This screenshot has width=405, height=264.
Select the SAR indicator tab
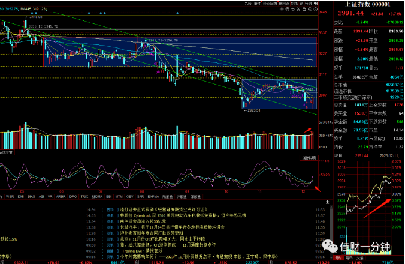(x=140, y=197)
